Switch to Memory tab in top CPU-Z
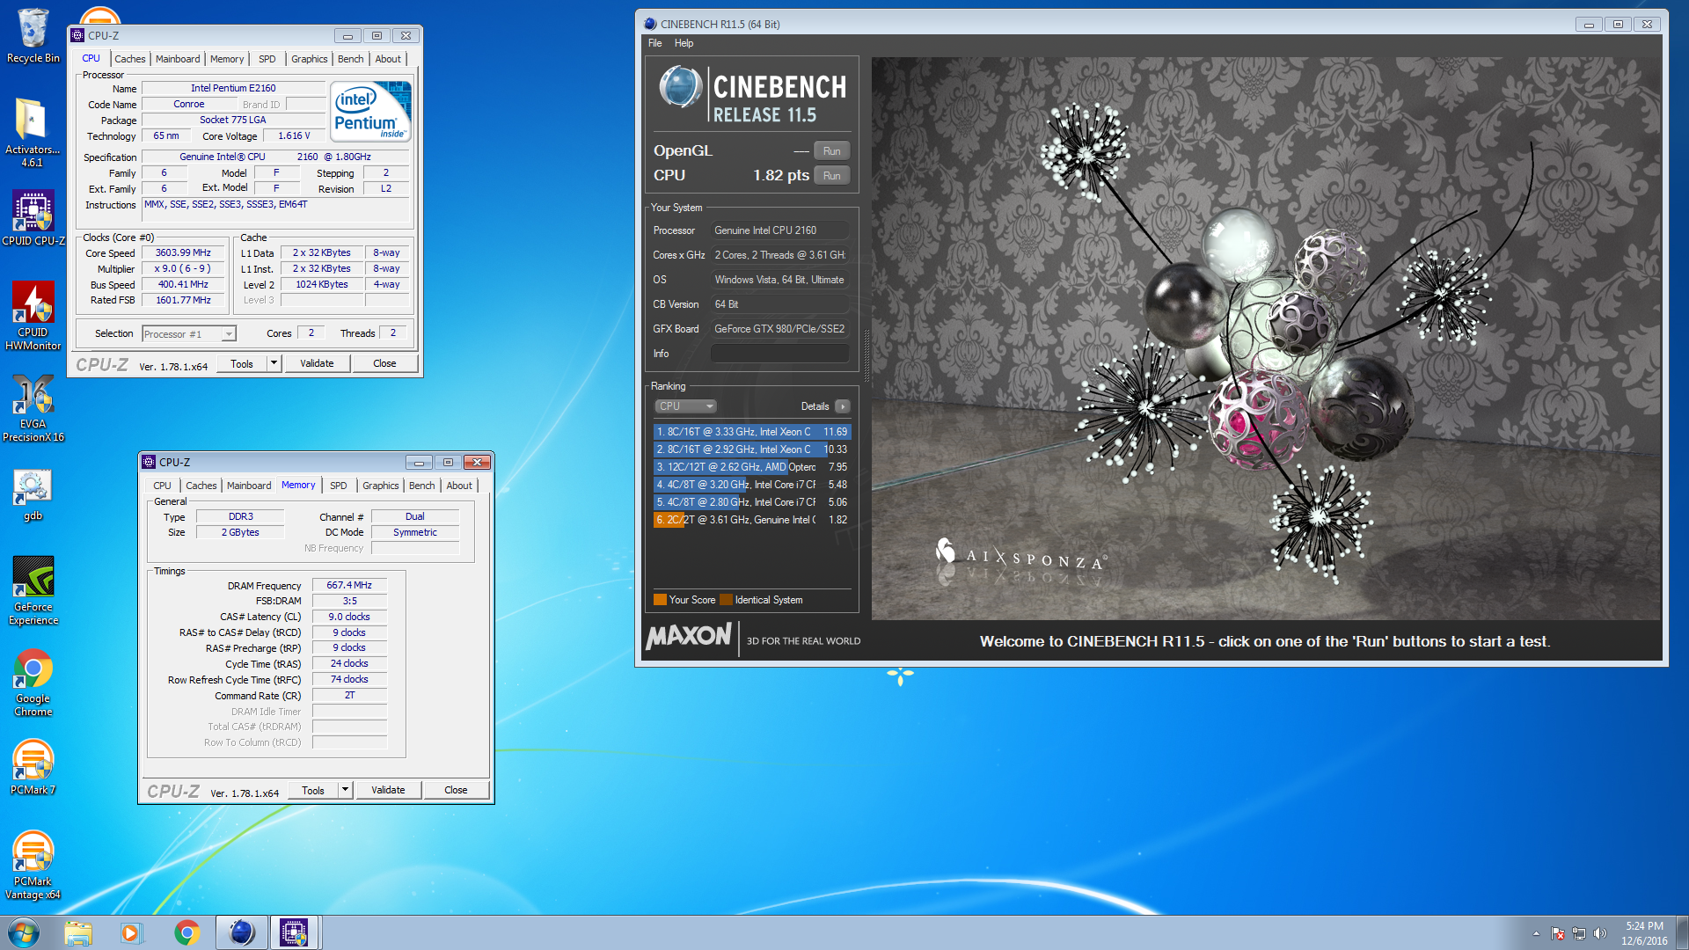 [227, 59]
